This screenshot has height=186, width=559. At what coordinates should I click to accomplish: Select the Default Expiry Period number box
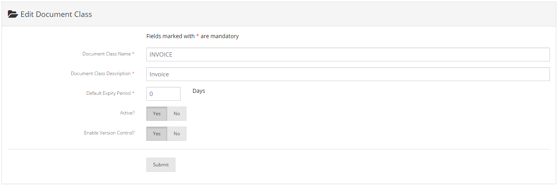[163, 94]
